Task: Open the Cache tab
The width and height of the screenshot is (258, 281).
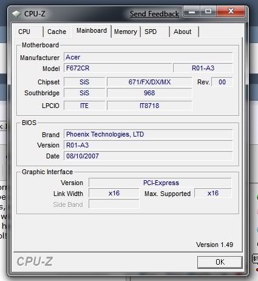Action: 57,32
